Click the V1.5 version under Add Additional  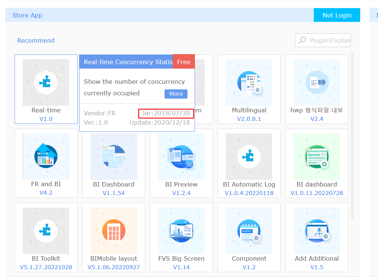point(317,267)
